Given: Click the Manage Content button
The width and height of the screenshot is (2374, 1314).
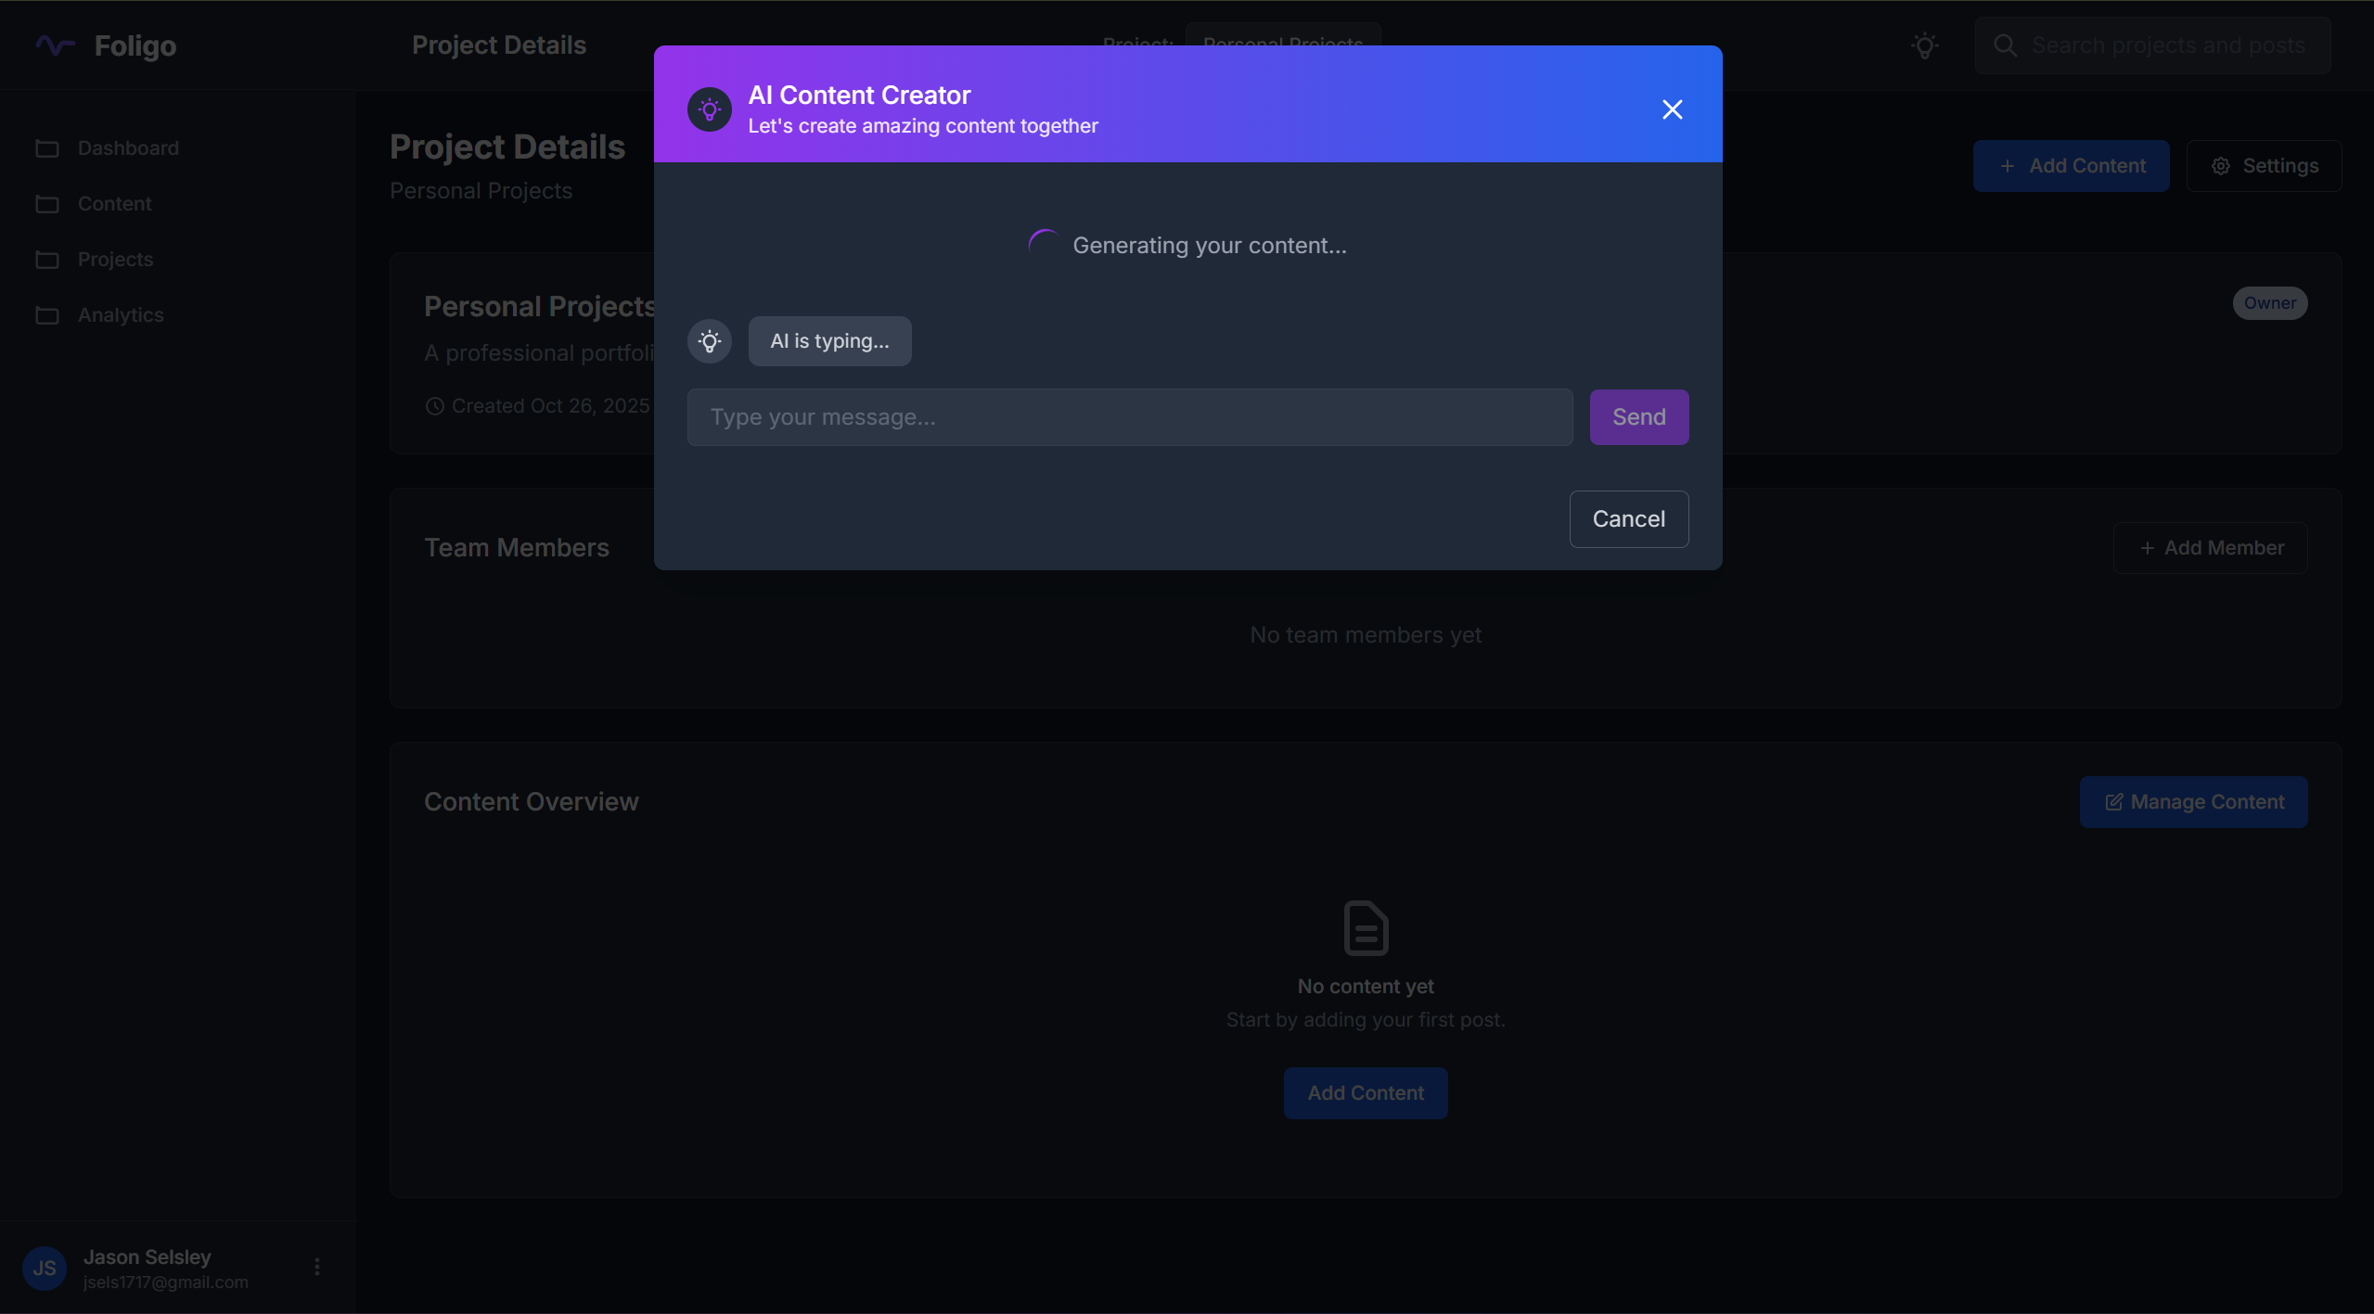Looking at the screenshot, I should click(x=2193, y=802).
